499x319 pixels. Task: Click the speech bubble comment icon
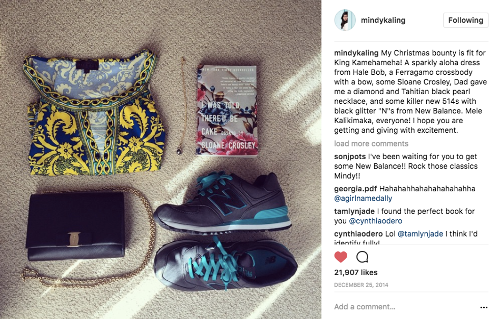(x=362, y=256)
